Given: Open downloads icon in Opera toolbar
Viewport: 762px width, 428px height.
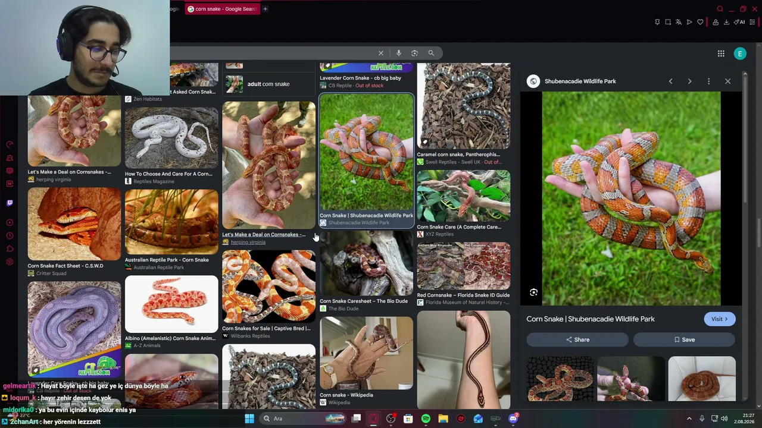Looking at the screenshot, I should [x=726, y=22].
